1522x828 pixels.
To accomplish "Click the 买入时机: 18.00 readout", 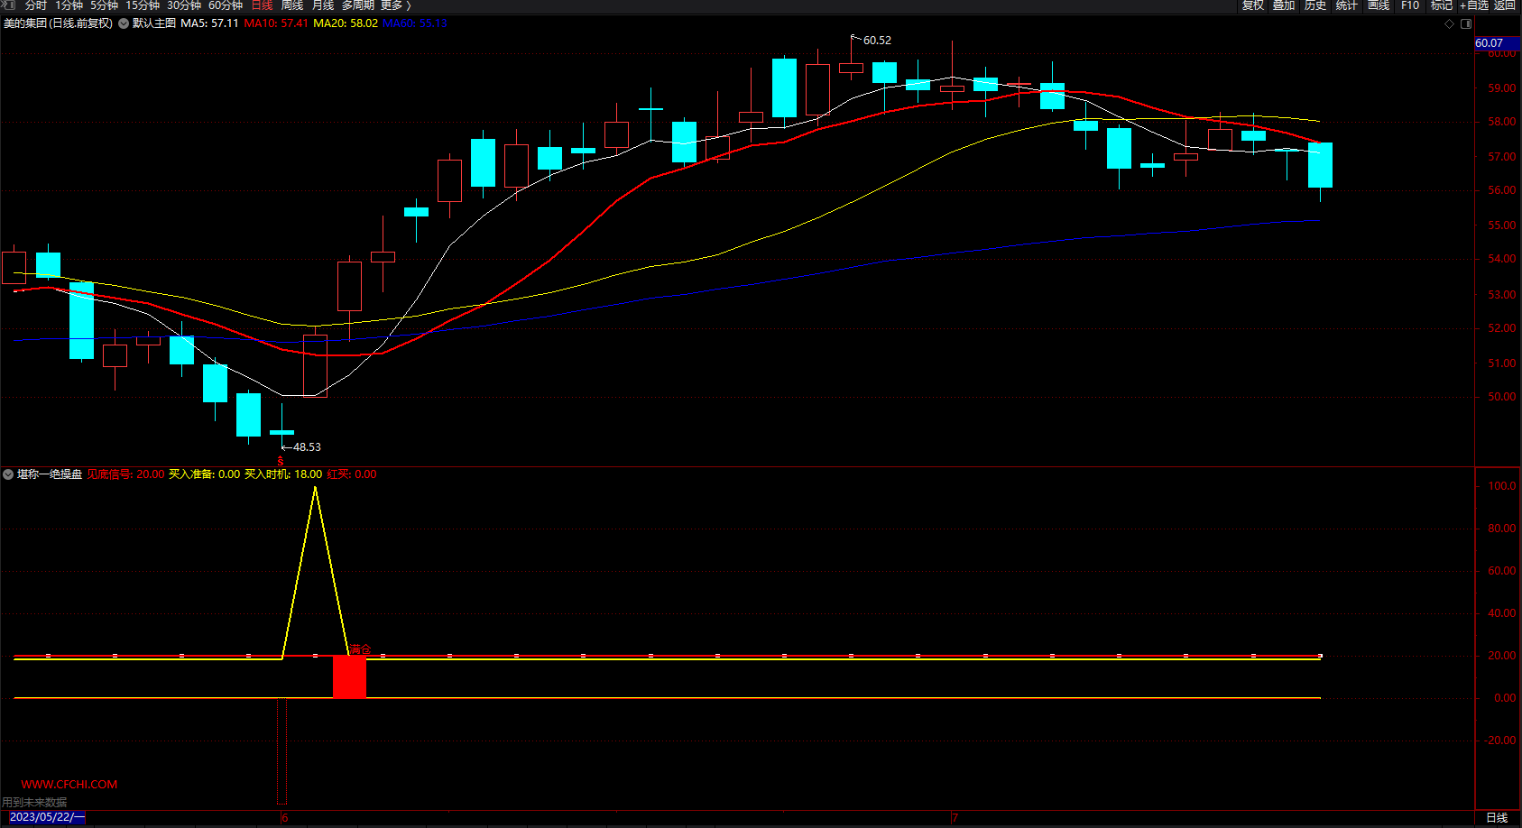I will pyautogui.click(x=283, y=474).
